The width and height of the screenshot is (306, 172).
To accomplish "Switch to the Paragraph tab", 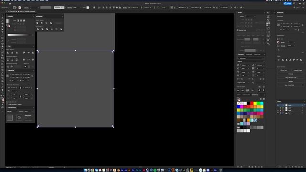I will click(x=249, y=54).
